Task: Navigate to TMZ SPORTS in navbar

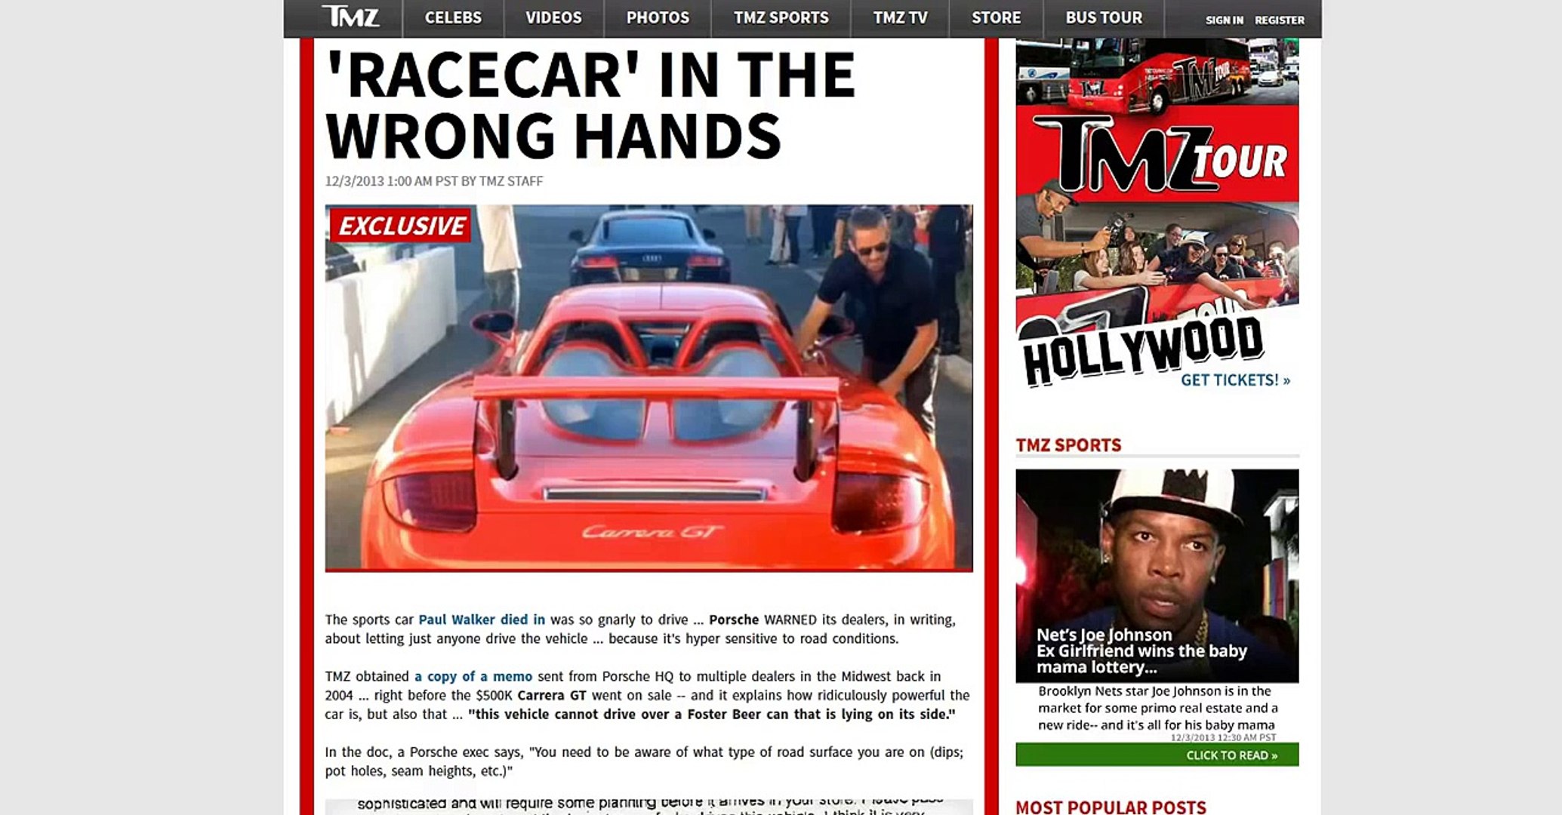Action: click(x=781, y=17)
